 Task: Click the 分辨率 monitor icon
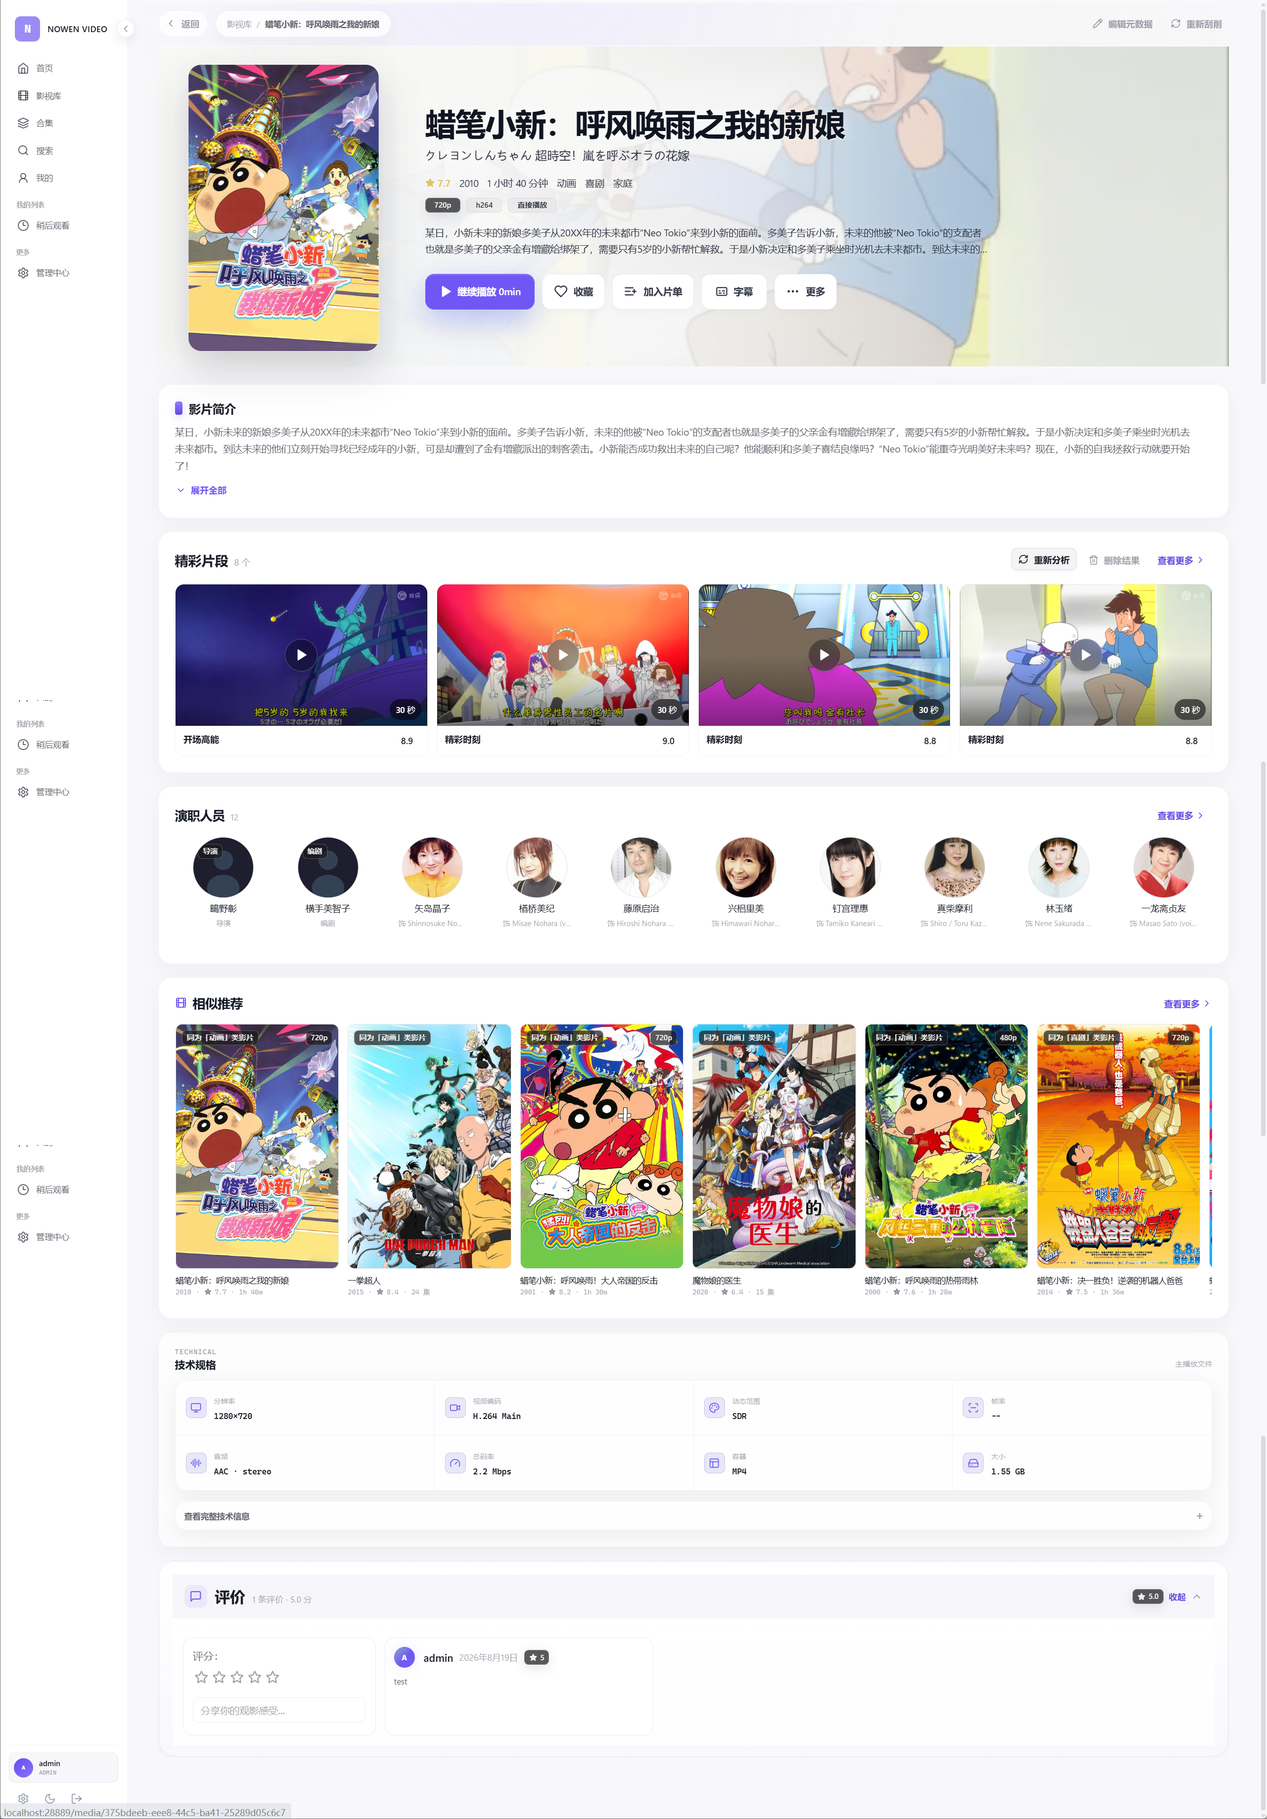pyautogui.click(x=196, y=1408)
